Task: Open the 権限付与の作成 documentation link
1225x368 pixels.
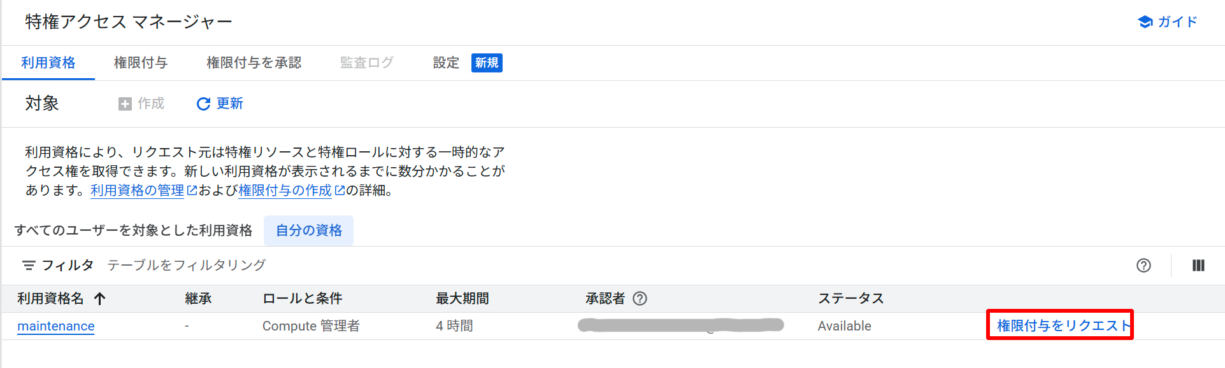Action: pos(285,191)
